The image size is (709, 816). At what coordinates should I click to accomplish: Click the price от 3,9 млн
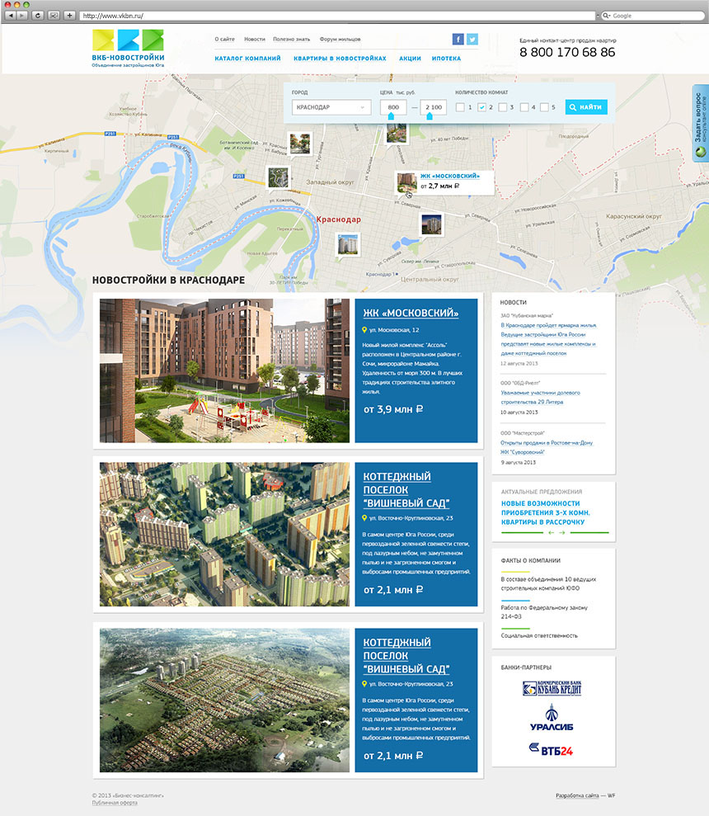coord(393,409)
